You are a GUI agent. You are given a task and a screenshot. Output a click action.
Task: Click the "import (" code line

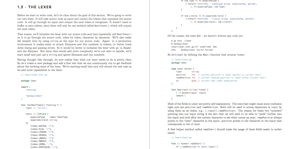[26, 87]
